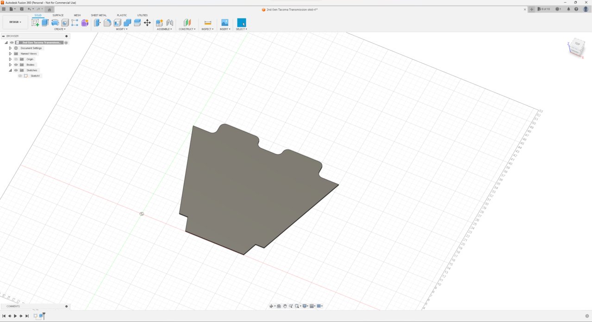Screen dimensions: 592x322
Task: Select the Shell tool icon
Action: (118, 23)
